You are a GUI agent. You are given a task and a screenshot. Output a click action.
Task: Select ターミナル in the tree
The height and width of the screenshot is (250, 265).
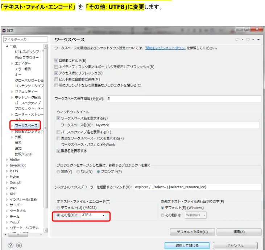point(18,211)
